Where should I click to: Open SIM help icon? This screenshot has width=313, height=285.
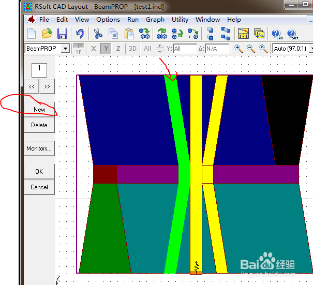292,34
